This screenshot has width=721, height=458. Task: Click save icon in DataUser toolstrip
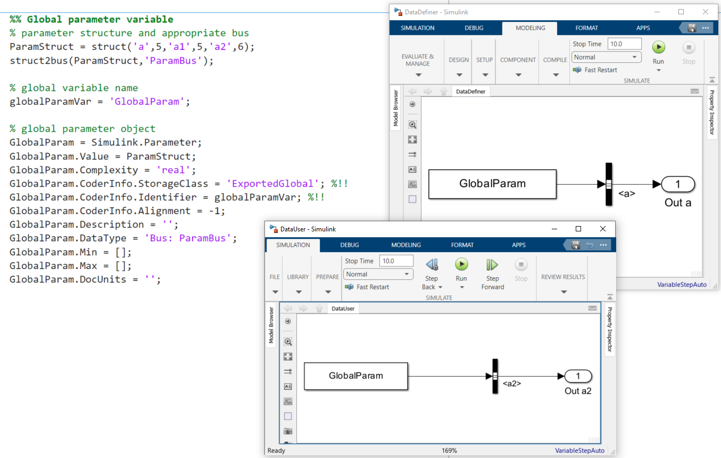point(575,245)
